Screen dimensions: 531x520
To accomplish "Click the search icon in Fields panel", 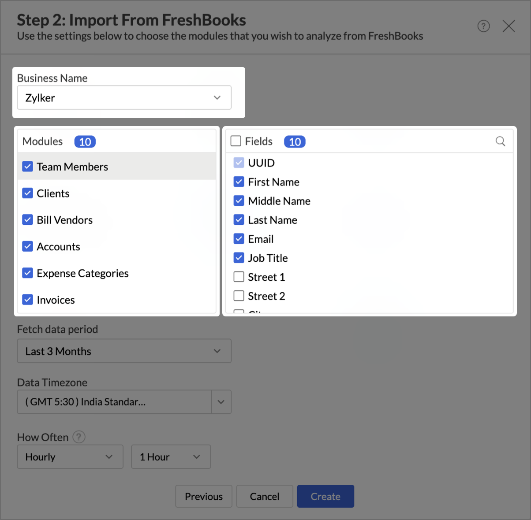I will pyautogui.click(x=500, y=141).
